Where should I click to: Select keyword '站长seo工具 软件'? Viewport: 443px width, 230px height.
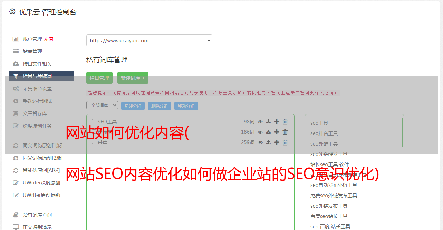330,164
